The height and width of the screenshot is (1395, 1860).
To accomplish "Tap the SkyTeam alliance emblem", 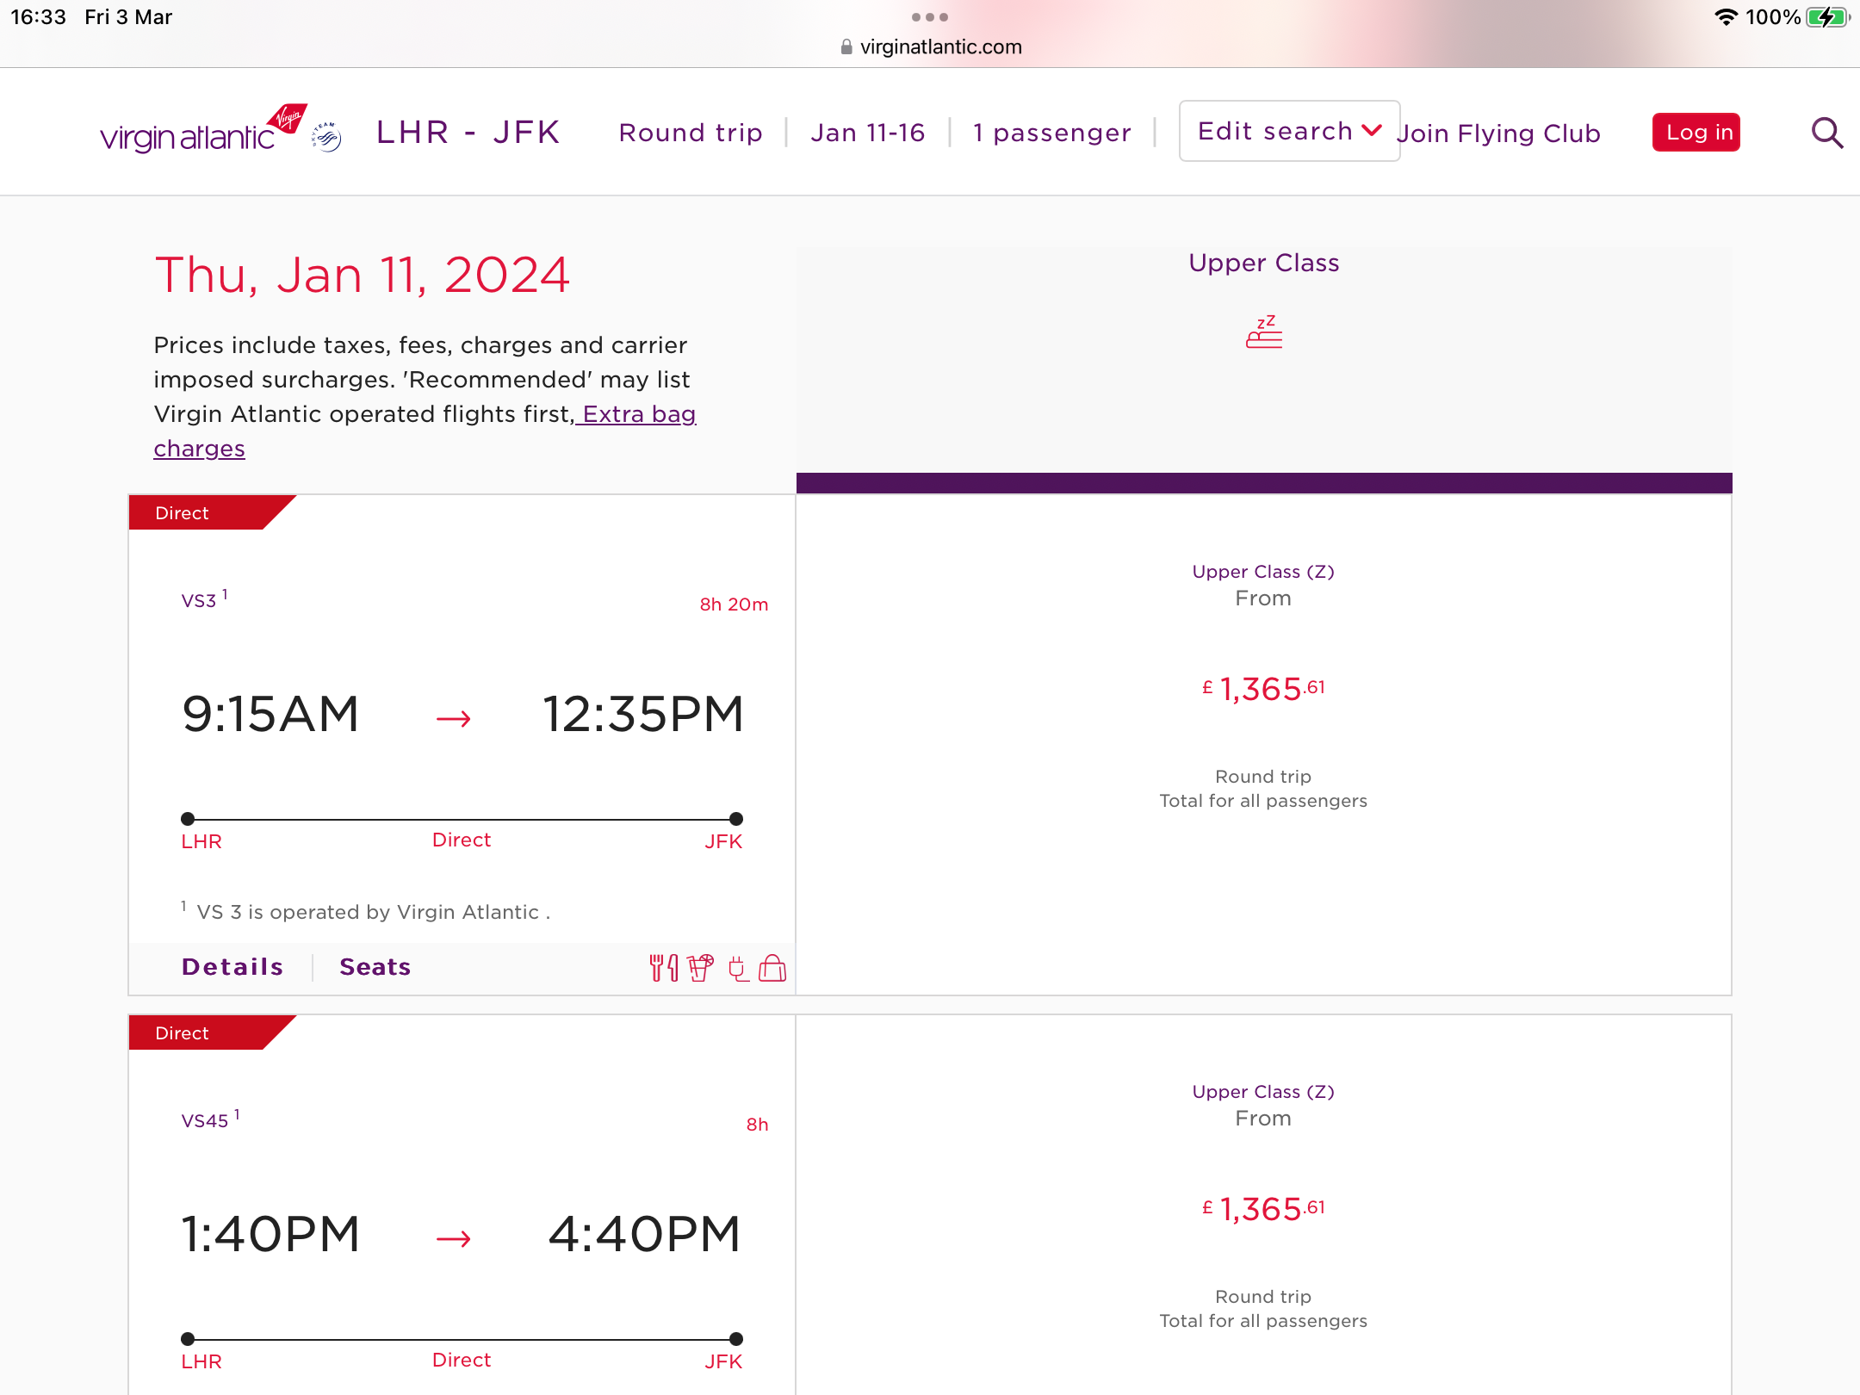I will pyautogui.click(x=326, y=136).
